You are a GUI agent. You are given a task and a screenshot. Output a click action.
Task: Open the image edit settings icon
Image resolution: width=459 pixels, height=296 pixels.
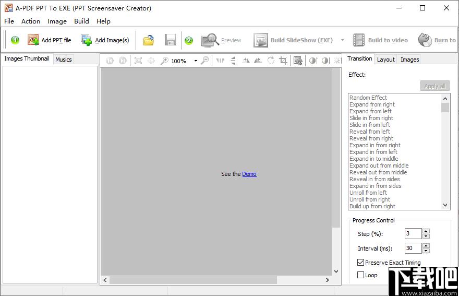tap(298, 61)
